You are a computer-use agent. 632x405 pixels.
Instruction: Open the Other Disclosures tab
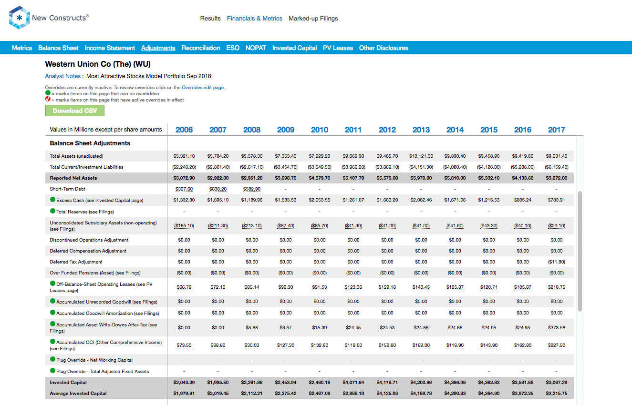point(383,48)
